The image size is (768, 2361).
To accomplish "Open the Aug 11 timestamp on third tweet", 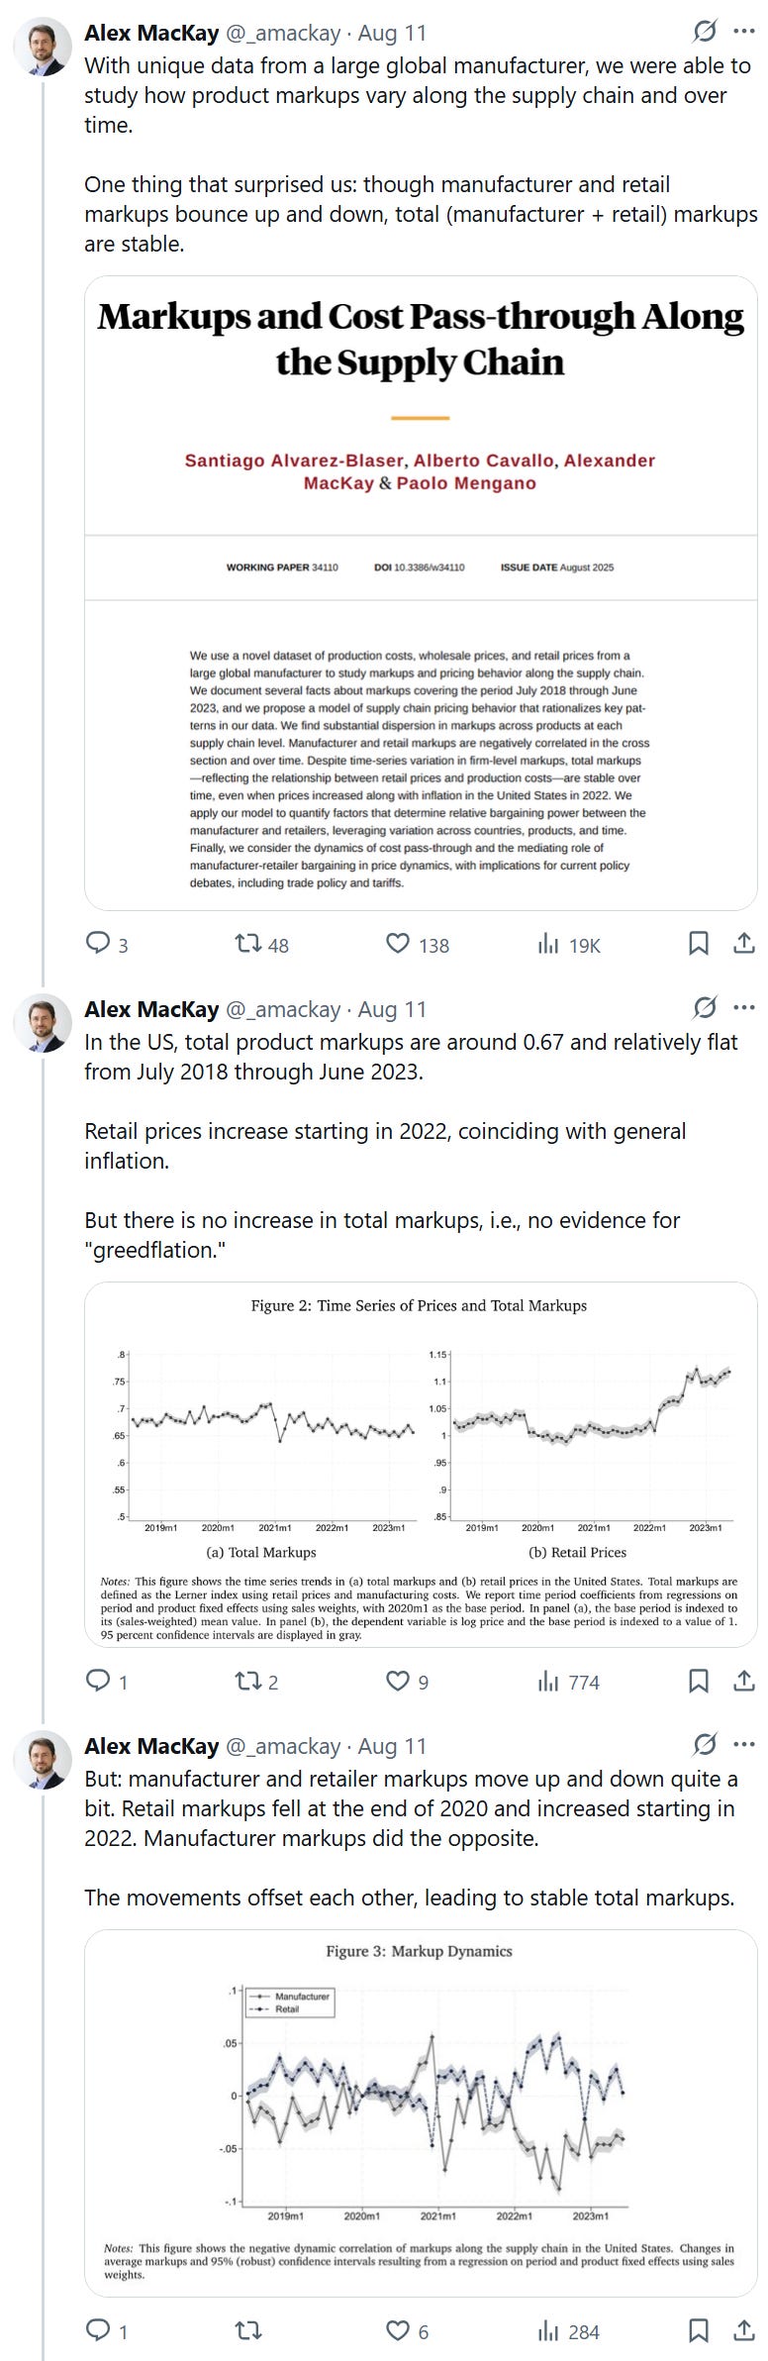I will pos(392,1746).
